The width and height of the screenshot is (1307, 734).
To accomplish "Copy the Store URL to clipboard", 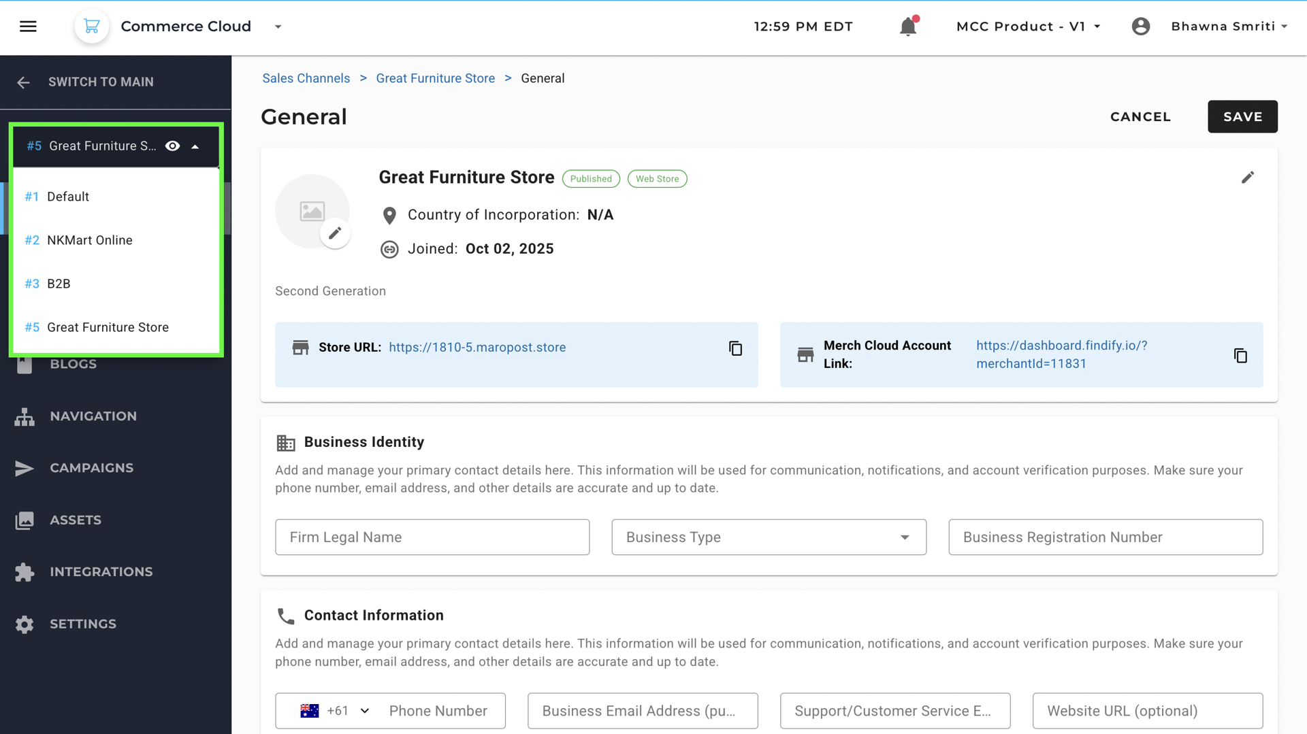I will [x=735, y=348].
